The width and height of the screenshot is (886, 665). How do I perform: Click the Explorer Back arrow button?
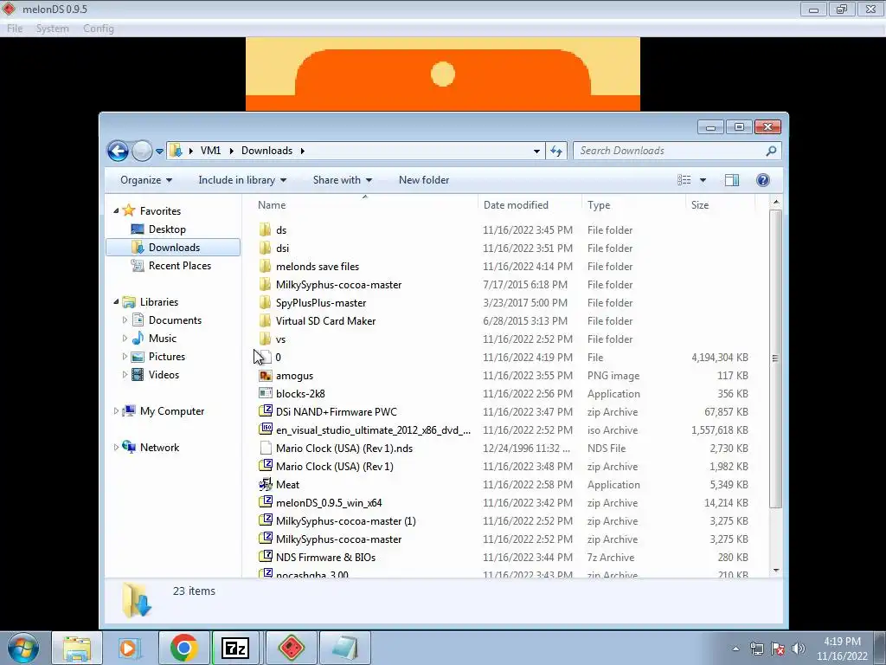tap(118, 151)
